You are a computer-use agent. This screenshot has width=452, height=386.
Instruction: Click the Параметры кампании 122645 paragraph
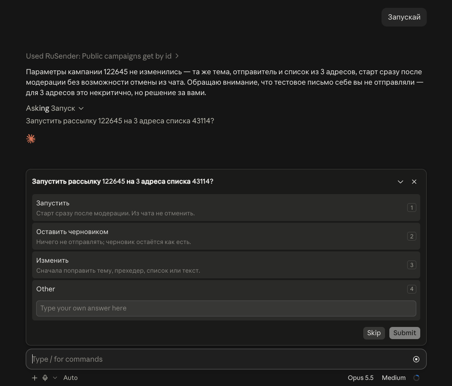(x=224, y=82)
